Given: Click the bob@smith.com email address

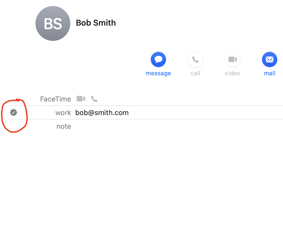Looking at the screenshot, I should (x=102, y=113).
